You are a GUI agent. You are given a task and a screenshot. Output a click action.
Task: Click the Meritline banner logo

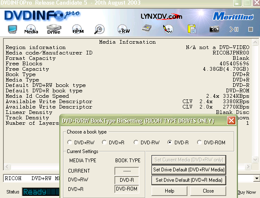(x=233, y=16)
